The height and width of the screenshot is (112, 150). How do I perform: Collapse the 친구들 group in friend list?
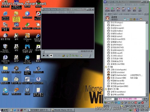[109, 67]
